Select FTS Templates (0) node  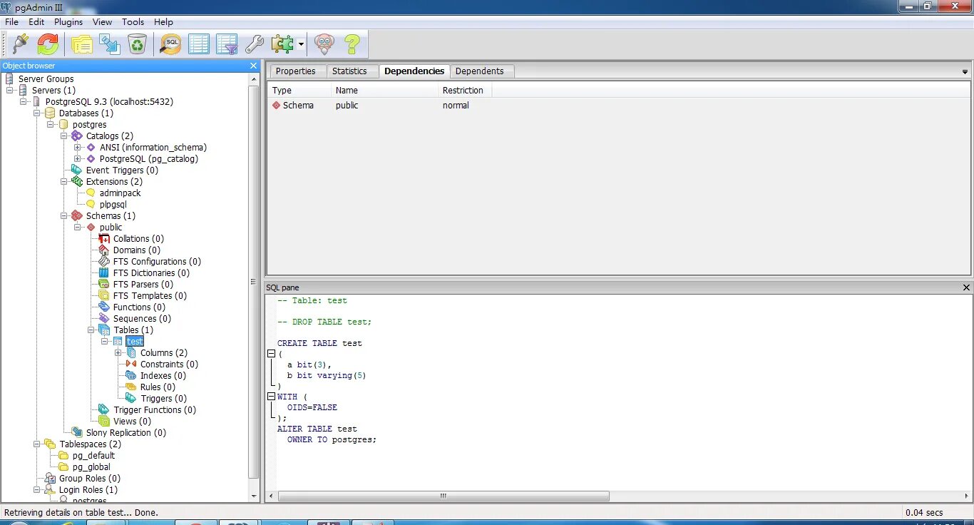tap(150, 296)
